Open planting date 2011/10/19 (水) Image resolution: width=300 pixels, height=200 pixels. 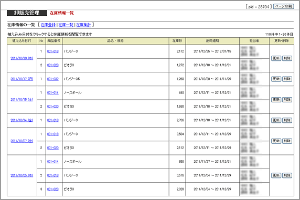point(22,58)
